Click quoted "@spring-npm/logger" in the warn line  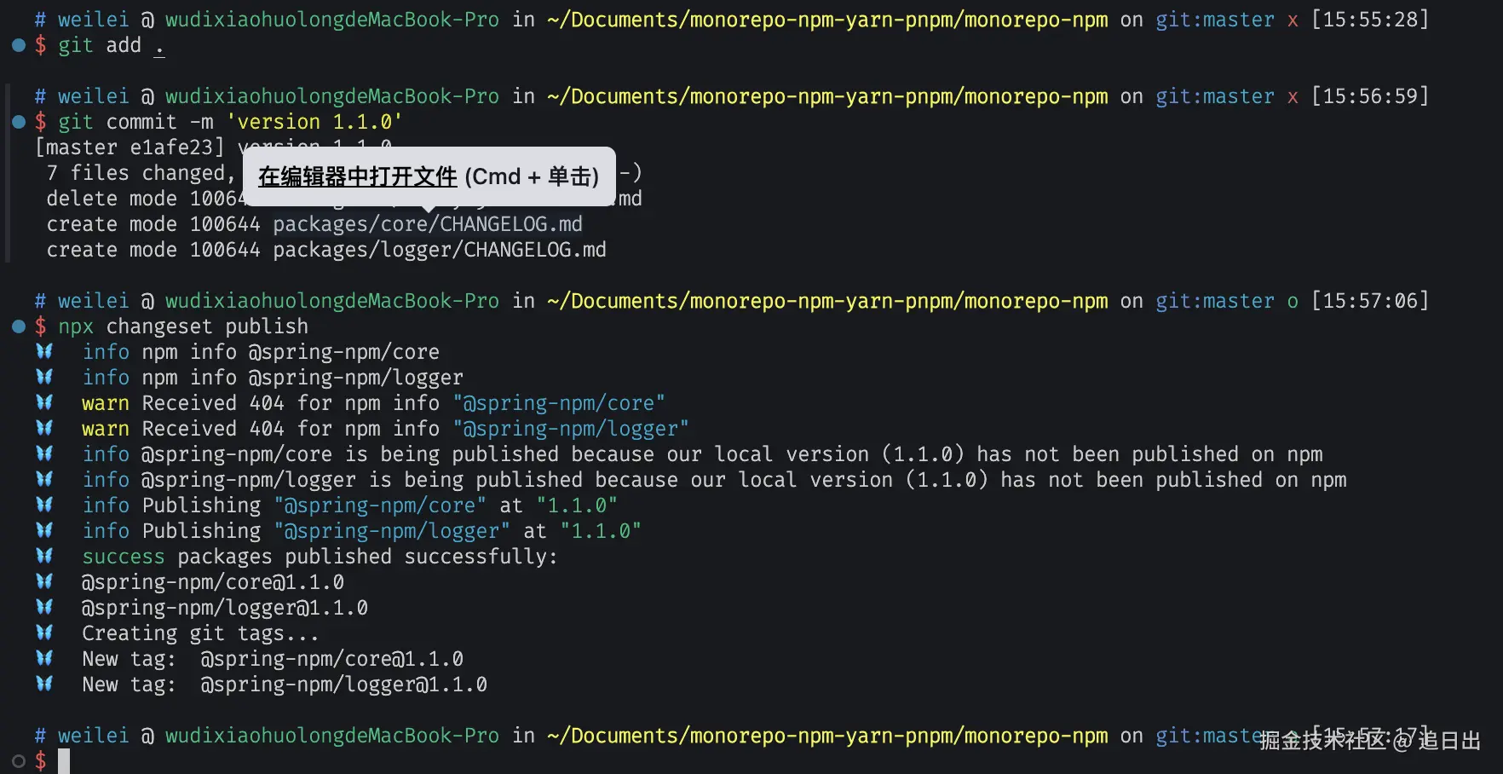click(x=570, y=429)
